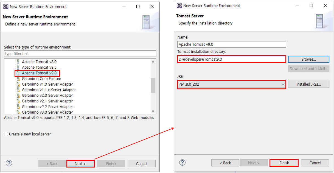Click the Geronimo v2.2 adapter icon
Image resolution: width=334 pixels, height=173 pixels.
pos(18,107)
